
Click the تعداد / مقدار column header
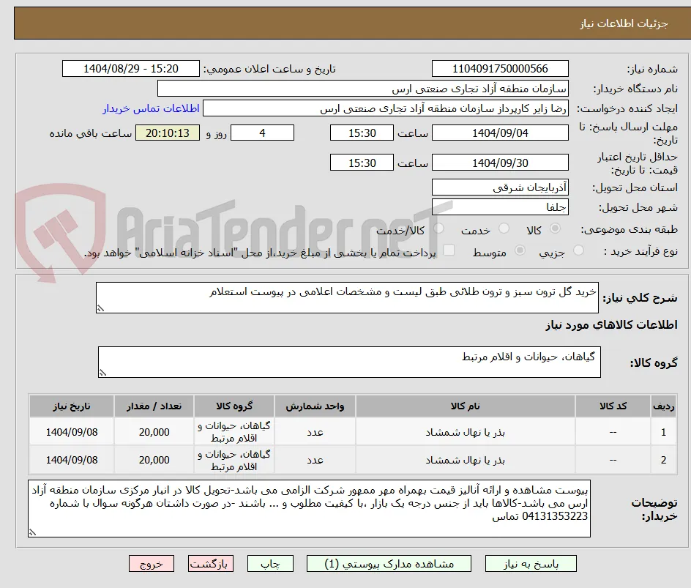(154, 406)
